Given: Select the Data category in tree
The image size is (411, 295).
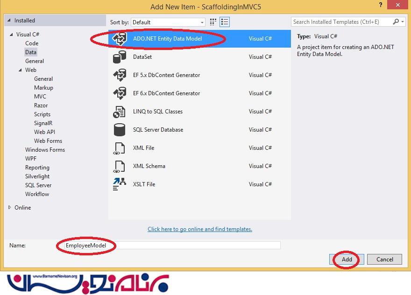Looking at the screenshot, I should [31, 52].
